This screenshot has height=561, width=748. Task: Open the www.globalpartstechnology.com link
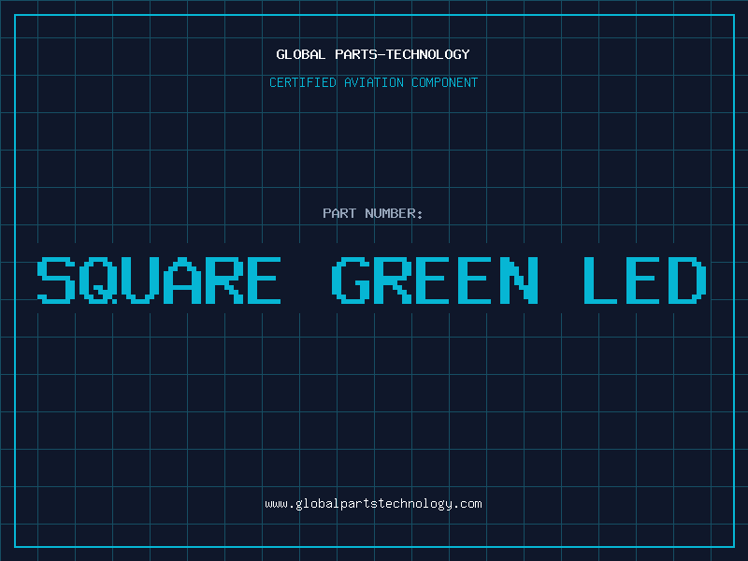point(373,504)
